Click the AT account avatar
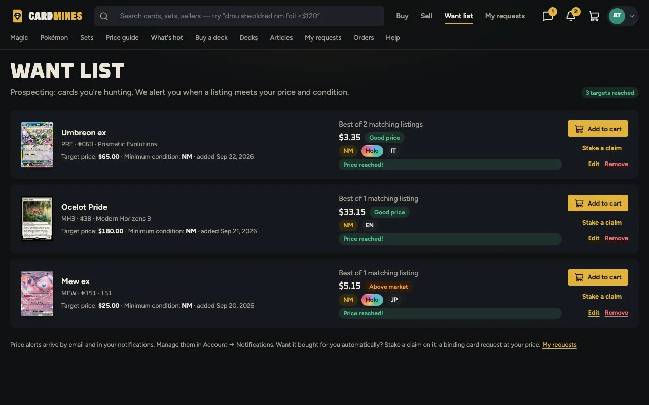The width and height of the screenshot is (649, 405). [617, 16]
